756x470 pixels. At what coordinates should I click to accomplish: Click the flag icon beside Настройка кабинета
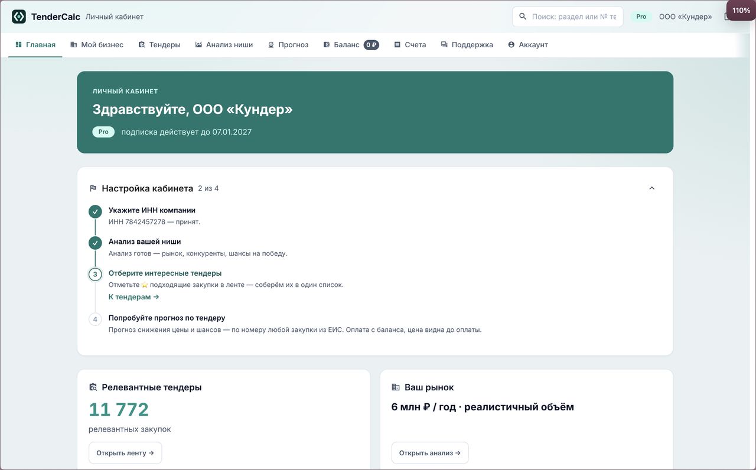tap(93, 188)
